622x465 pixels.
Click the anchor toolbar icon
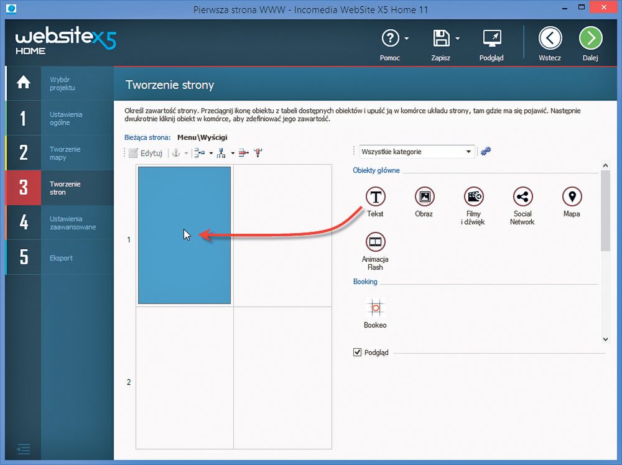(x=176, y=153)
